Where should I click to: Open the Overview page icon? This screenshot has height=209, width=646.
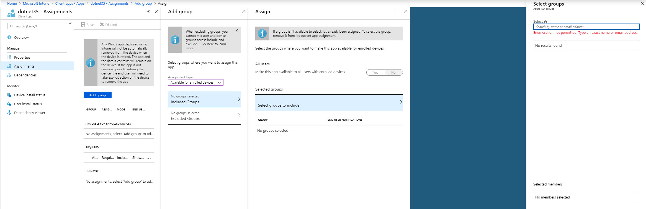pos(9,37)
